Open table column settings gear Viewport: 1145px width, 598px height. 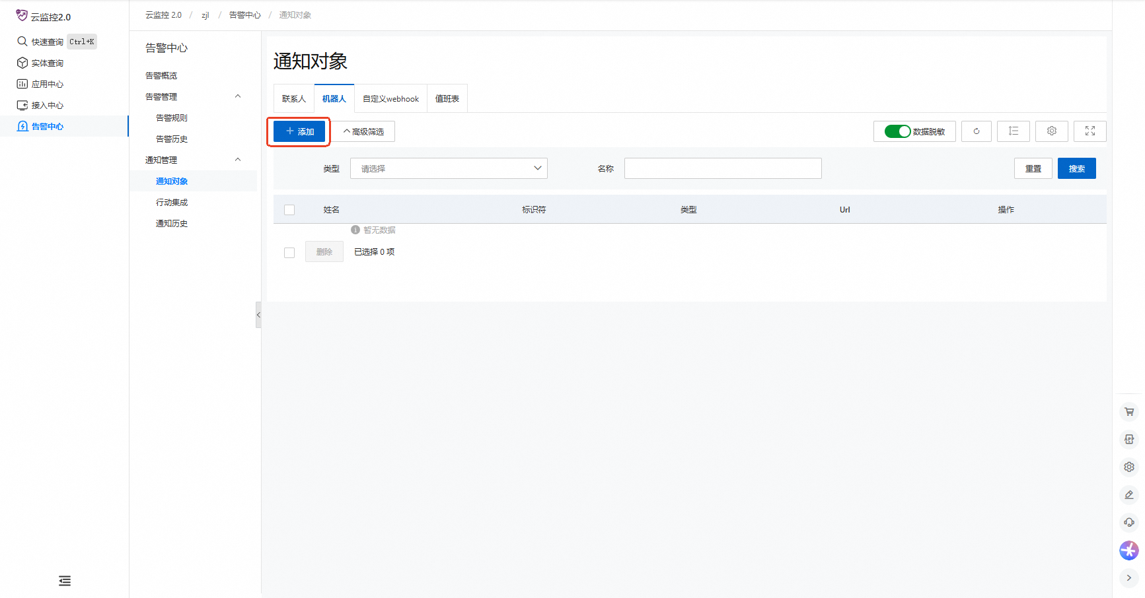coord(1052,131)
